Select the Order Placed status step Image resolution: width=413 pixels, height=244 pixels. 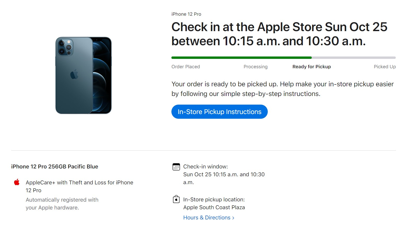[186, 67]
